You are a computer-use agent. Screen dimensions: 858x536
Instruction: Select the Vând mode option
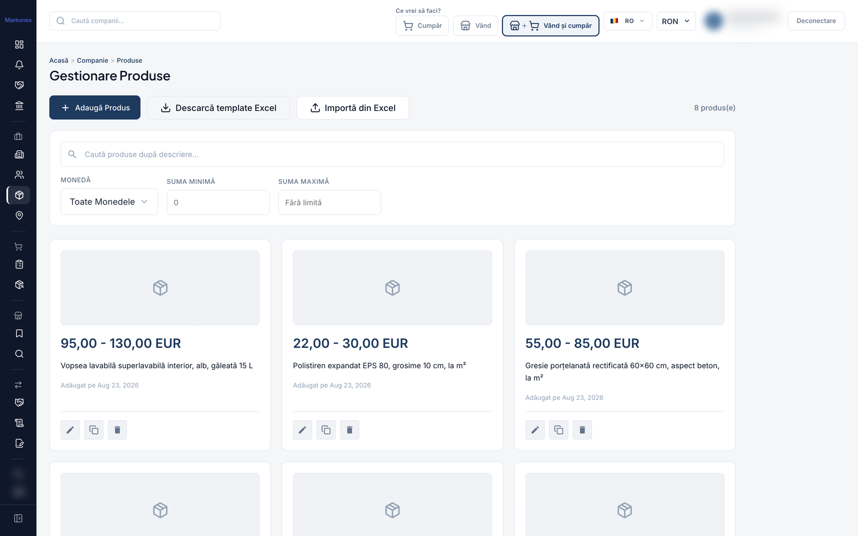click(x=476, y=26)
